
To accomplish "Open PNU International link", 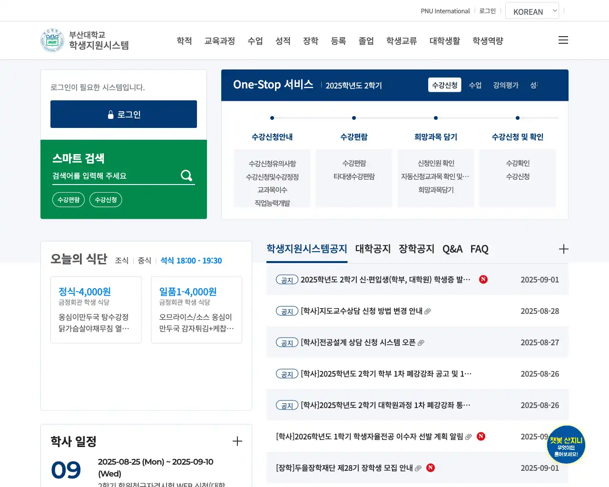I will point(445,11).
